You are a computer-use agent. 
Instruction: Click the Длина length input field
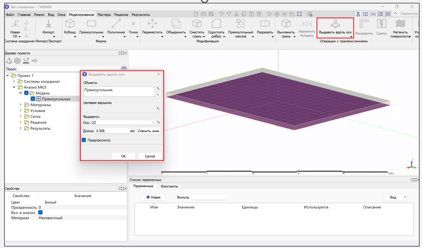[x=112, y=131]
